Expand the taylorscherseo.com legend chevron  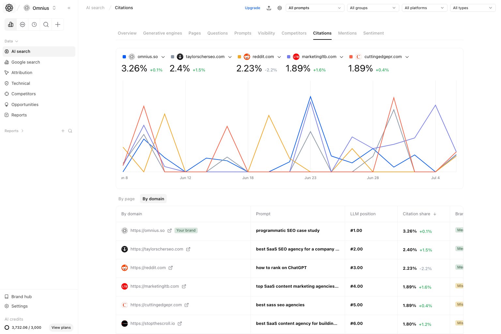pyautogui.click(x=230, y=57)
